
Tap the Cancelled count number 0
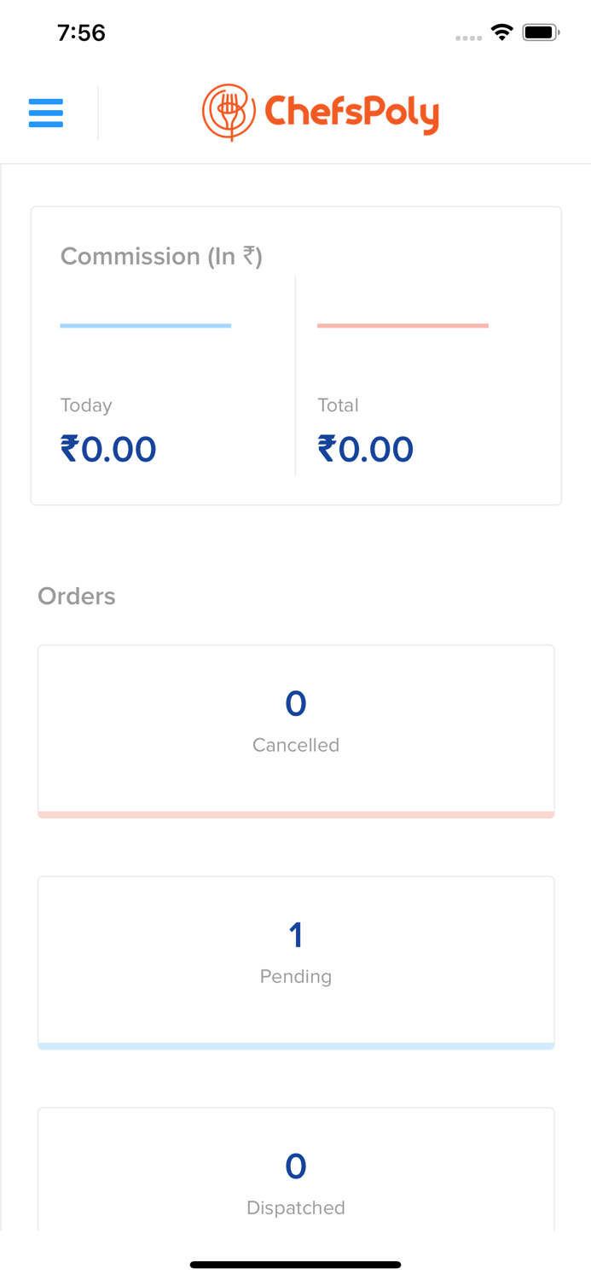click(296, 704)
